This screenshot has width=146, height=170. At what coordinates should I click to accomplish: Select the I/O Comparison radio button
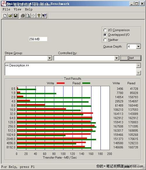[105, 30]
